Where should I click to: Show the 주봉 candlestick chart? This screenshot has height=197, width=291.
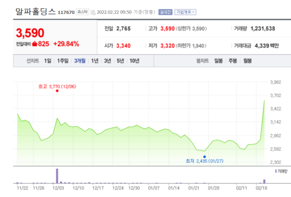(233, 61)
